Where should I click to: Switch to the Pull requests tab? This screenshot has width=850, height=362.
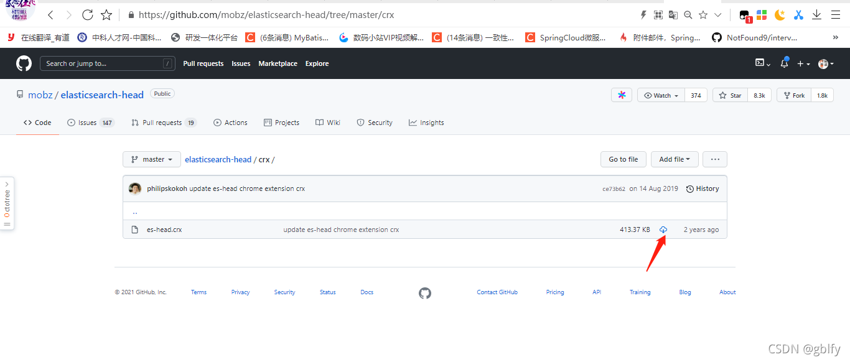click(164, 123)
